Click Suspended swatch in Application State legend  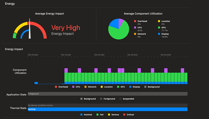click(120, 99)
